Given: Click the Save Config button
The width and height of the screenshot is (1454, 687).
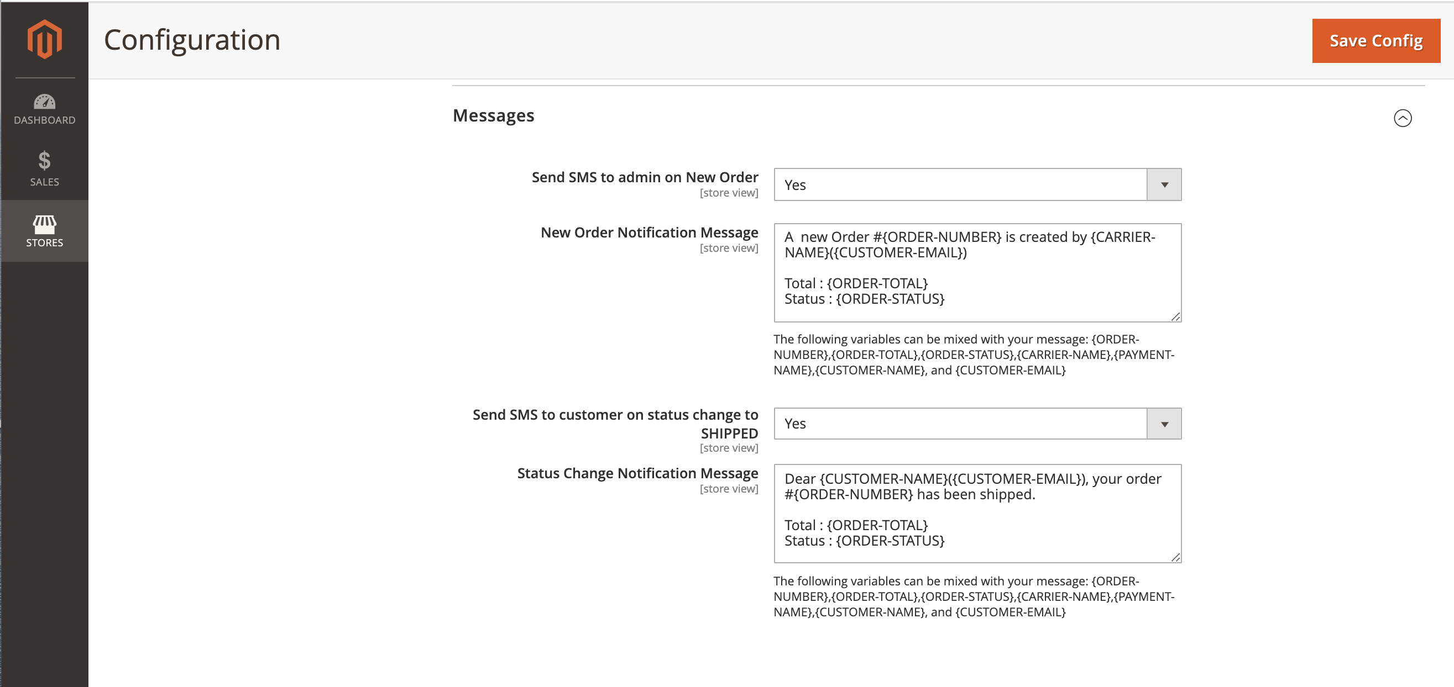Looking at the screenshot, I should click(1375, 41).
